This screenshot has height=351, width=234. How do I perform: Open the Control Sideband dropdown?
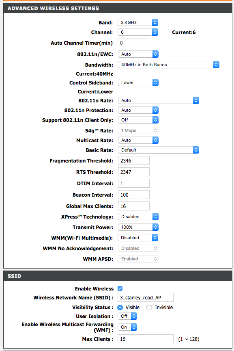click(x=138, y=82)
